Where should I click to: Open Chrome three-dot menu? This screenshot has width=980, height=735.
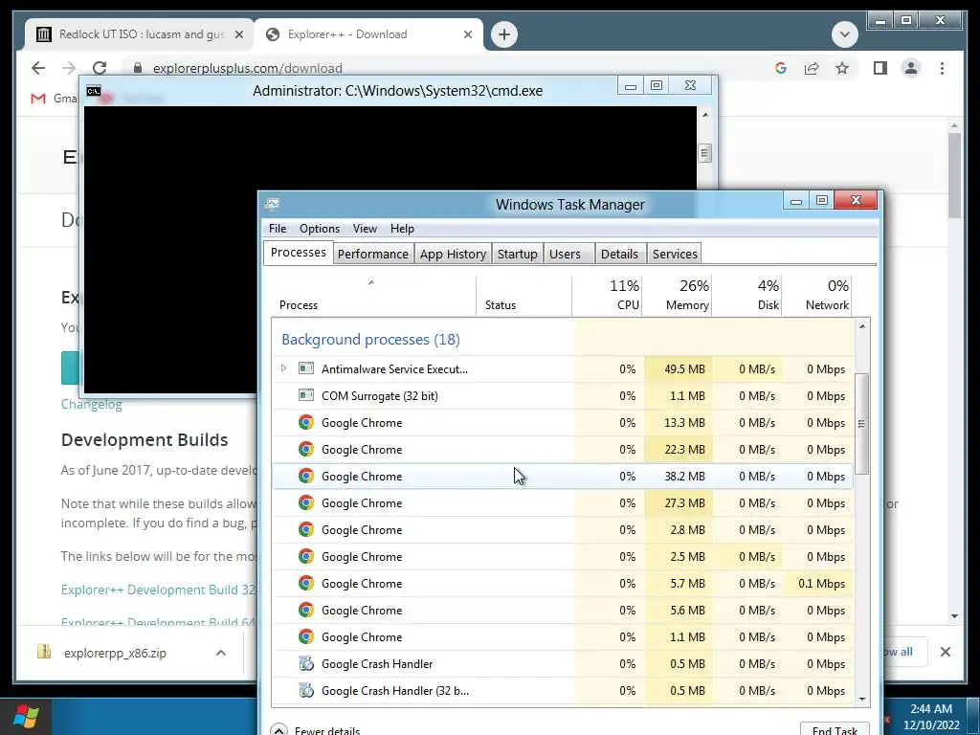pos(942,68)
